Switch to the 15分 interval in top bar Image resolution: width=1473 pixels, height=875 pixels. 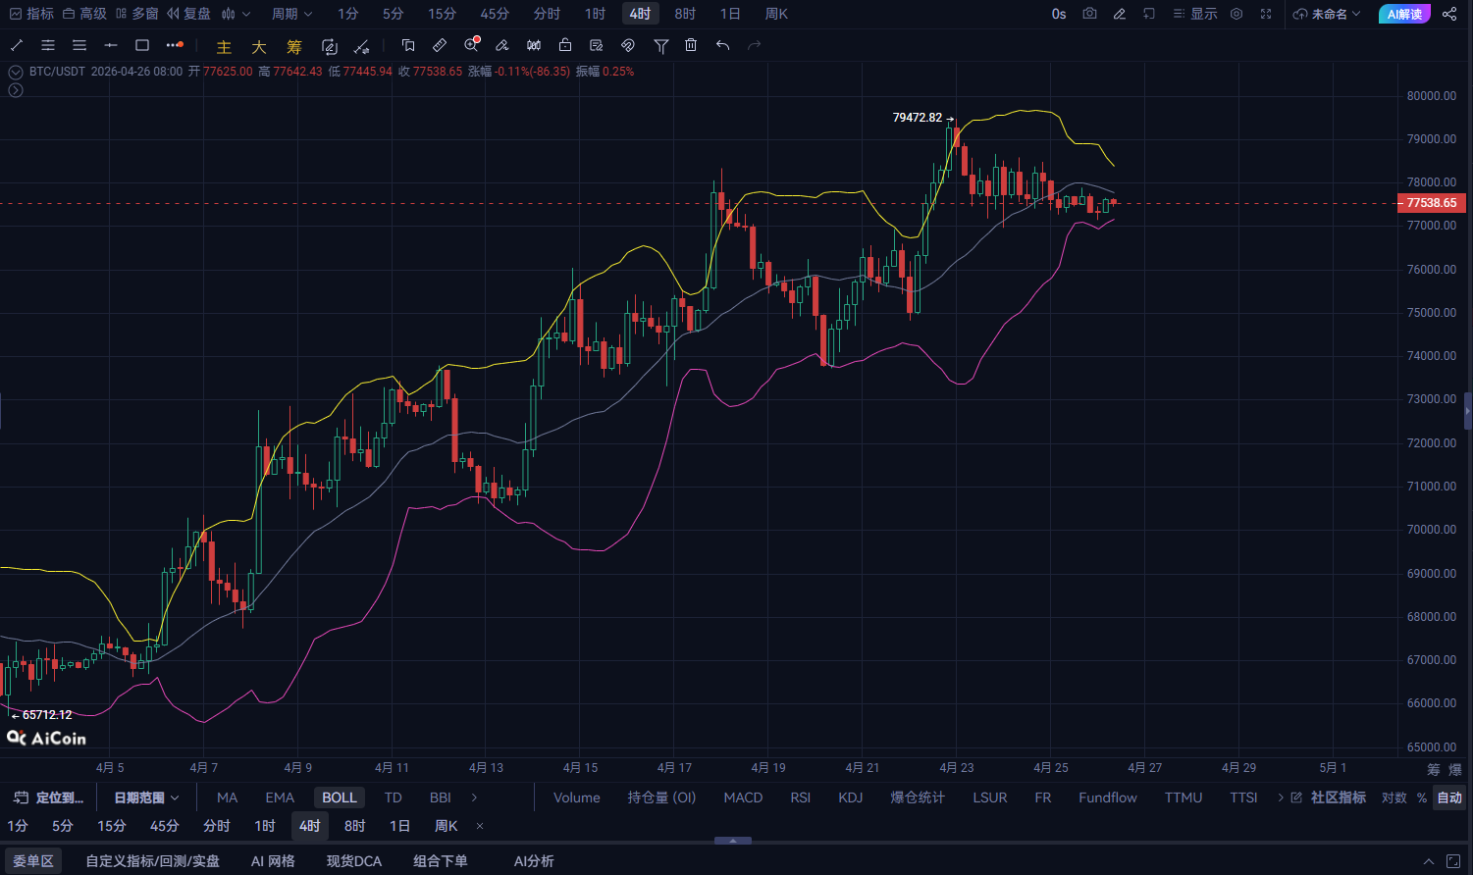tap(443, 14)
